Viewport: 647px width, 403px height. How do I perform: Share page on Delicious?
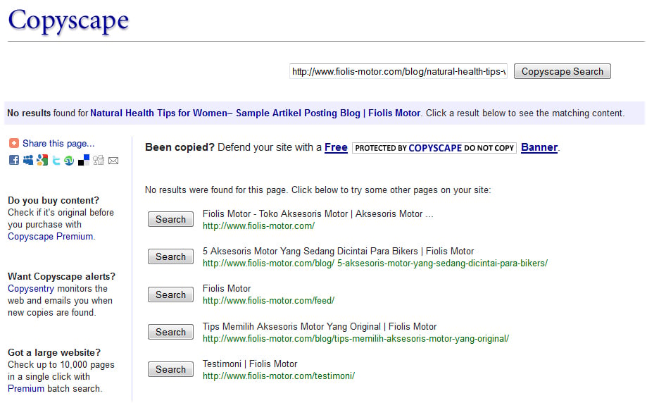tap(84, 160)
